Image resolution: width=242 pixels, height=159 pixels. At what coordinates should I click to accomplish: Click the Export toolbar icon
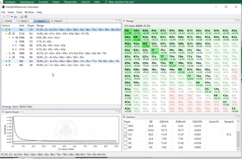click(x=22, y=17)
